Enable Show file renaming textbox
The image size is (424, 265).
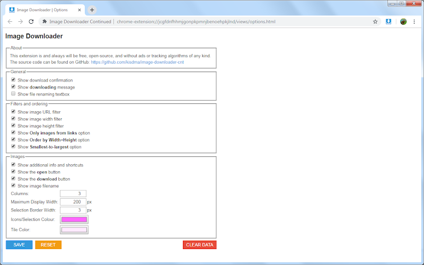13,94
